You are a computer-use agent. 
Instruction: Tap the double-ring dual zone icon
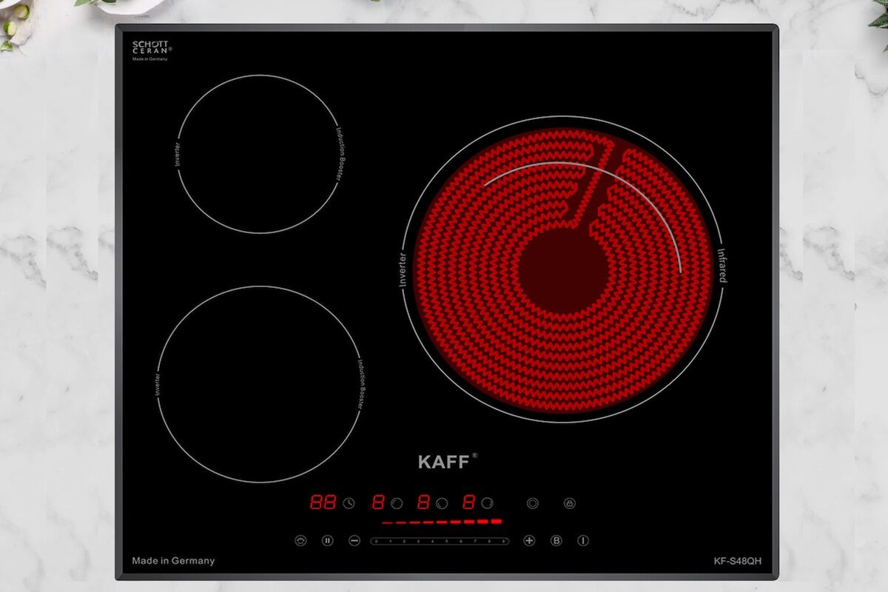tap(533, 503)
